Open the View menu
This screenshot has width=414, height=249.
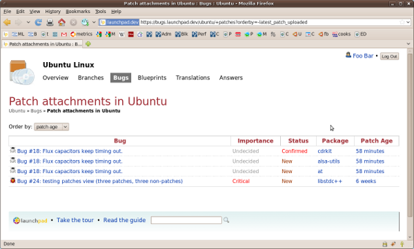pyautogui.click(x=34, y=11)
